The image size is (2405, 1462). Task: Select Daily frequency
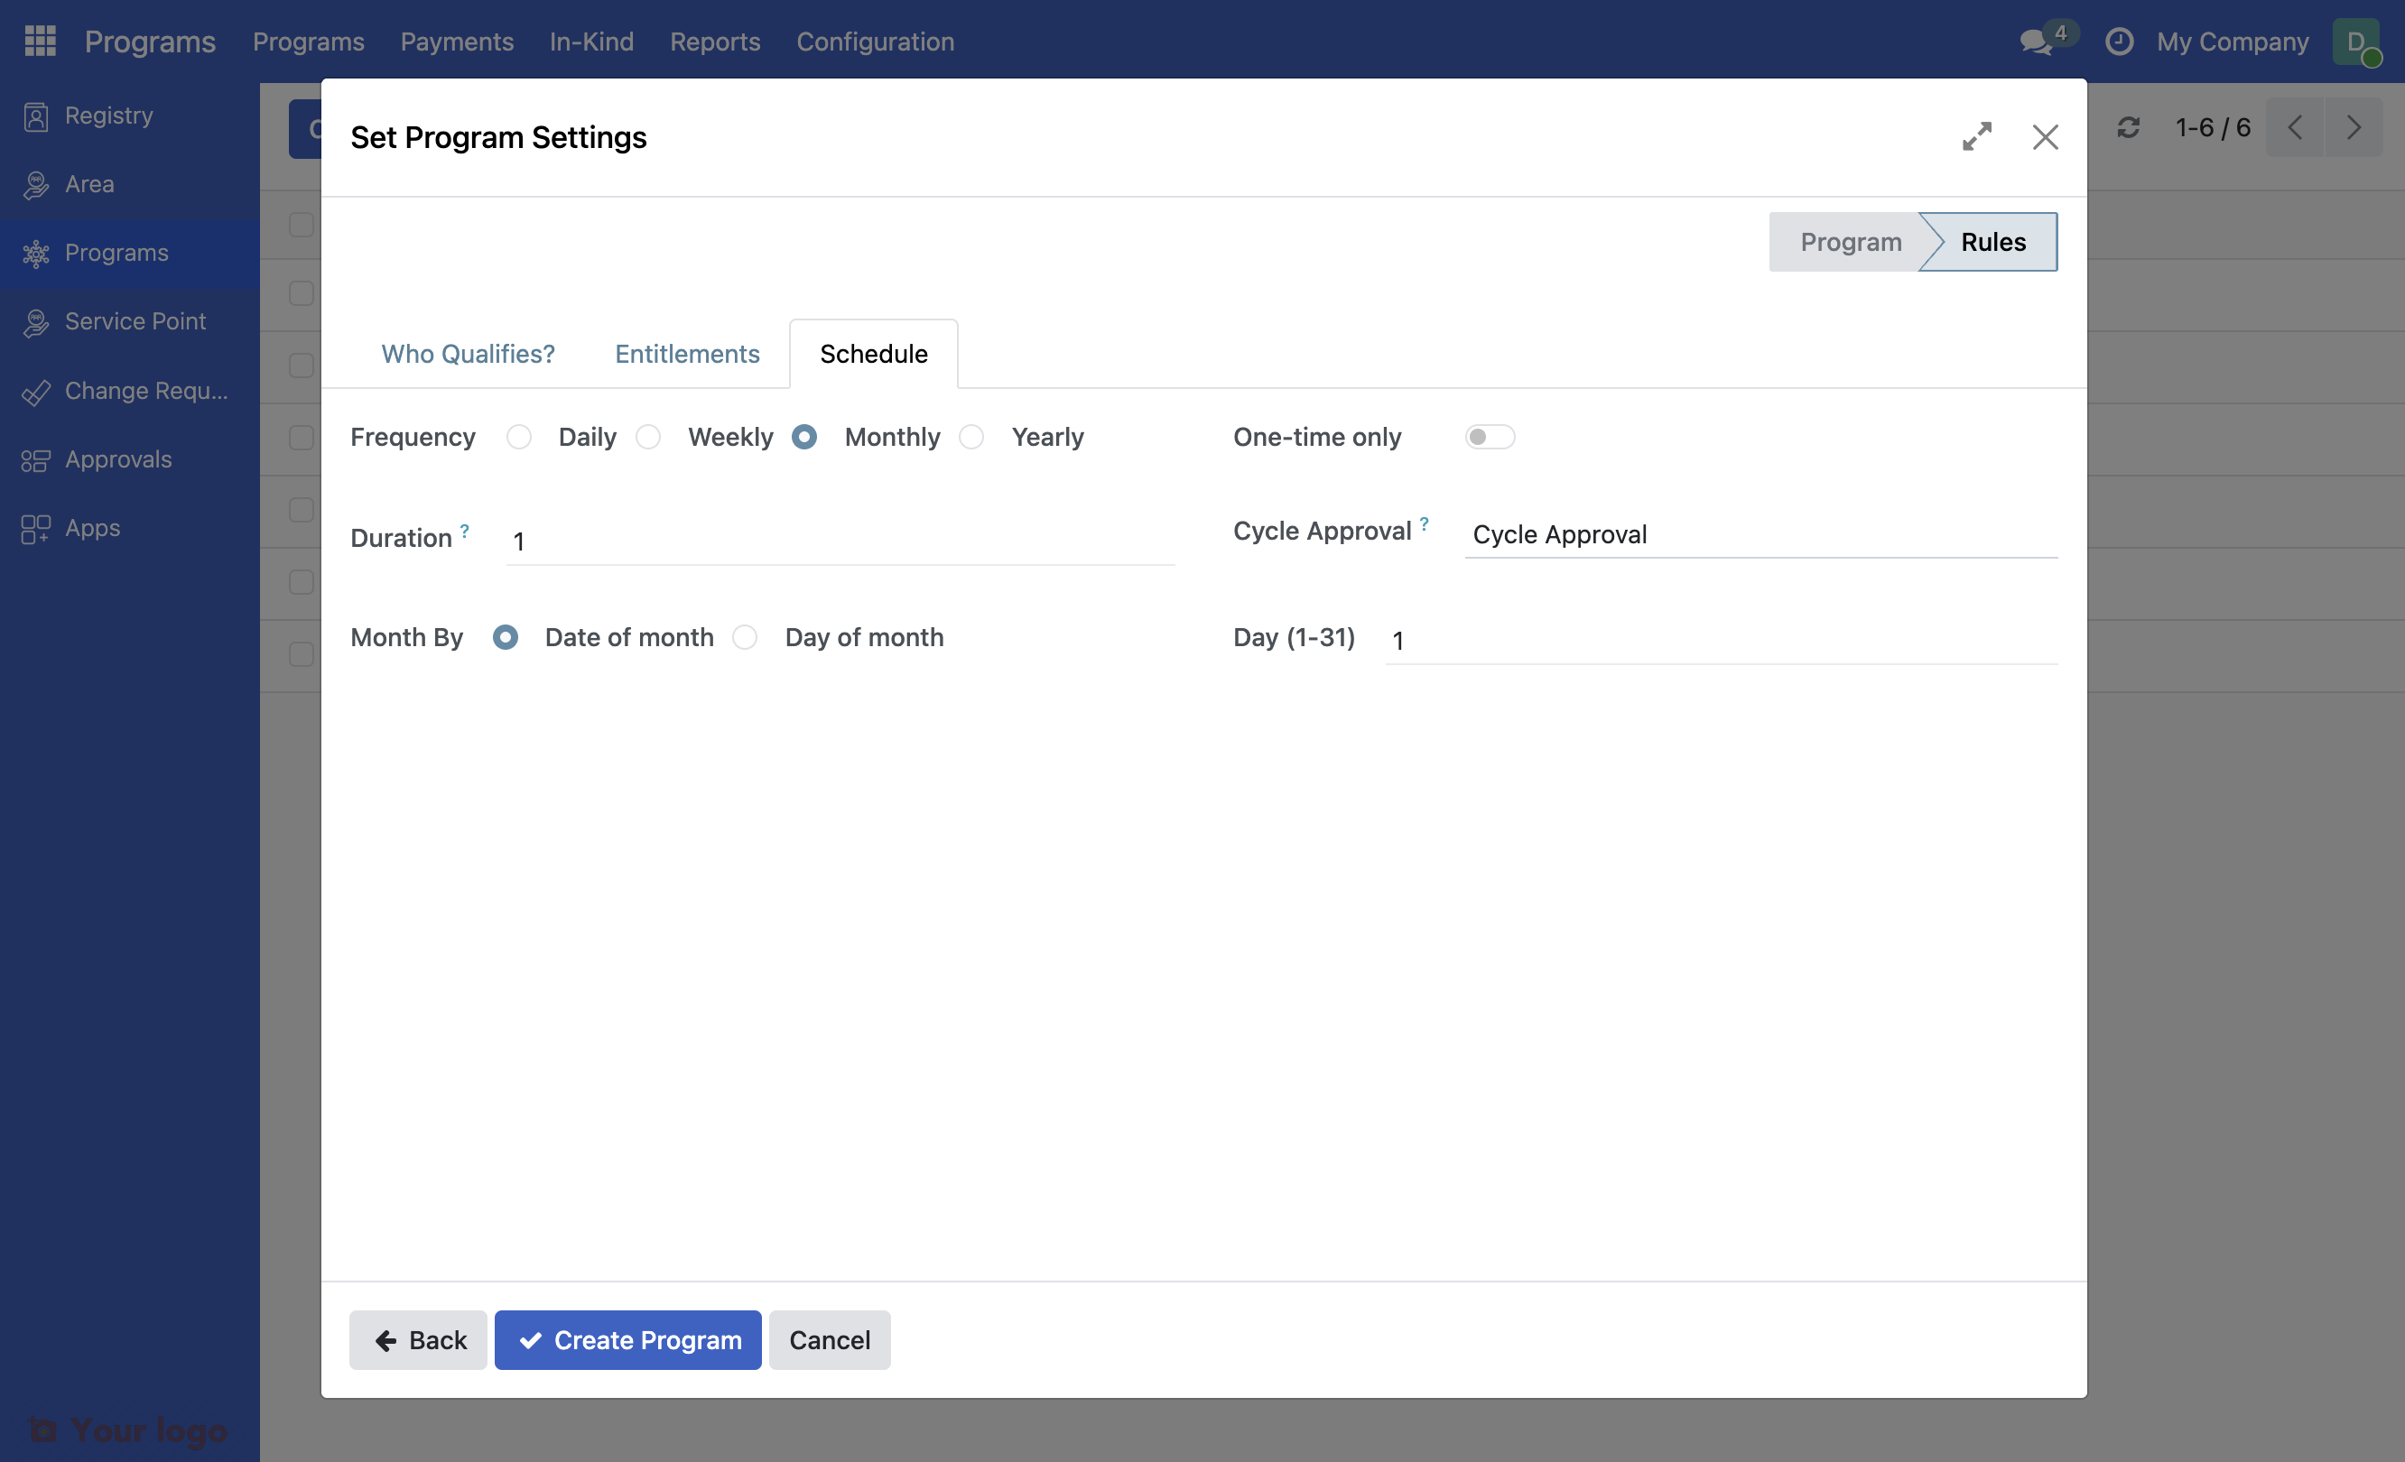(x=518, y=436)
